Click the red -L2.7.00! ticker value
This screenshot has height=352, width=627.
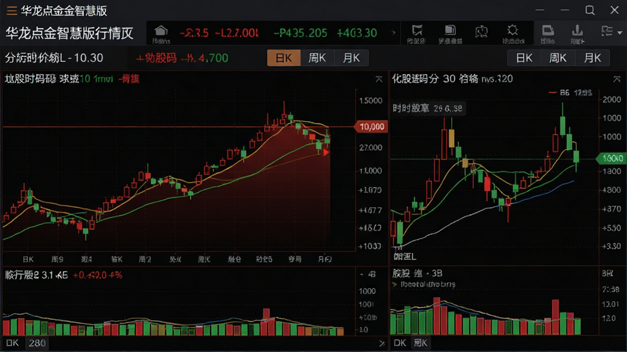click(x=237, y=33)
